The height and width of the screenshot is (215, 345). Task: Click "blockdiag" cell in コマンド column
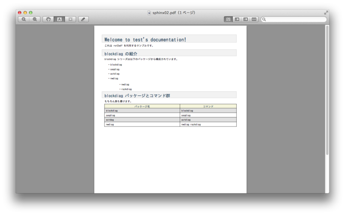[x=208, y=111]
